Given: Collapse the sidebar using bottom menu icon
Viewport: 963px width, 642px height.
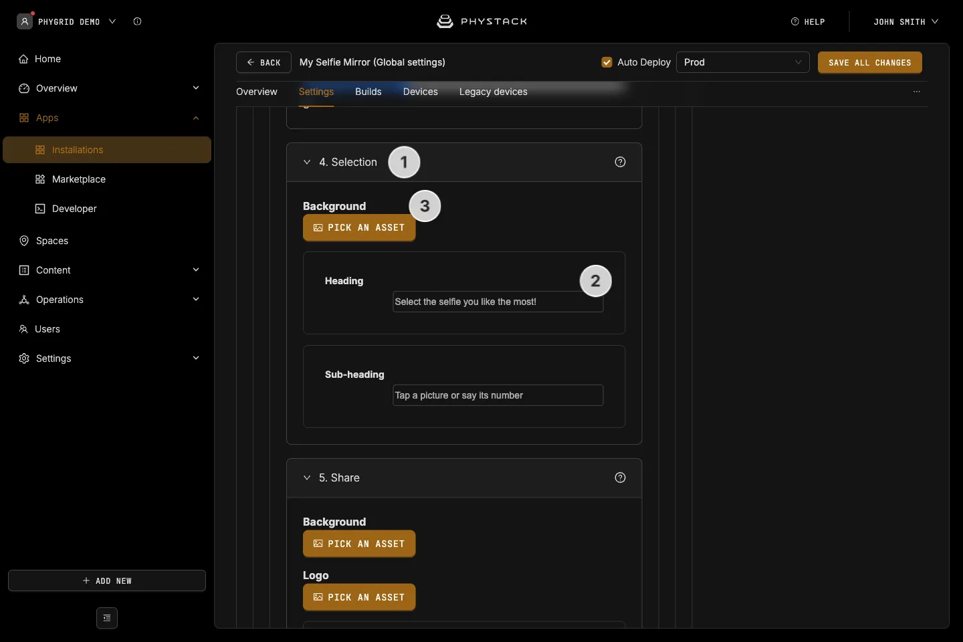Looking at the screenshot, I should pos(107,618).
